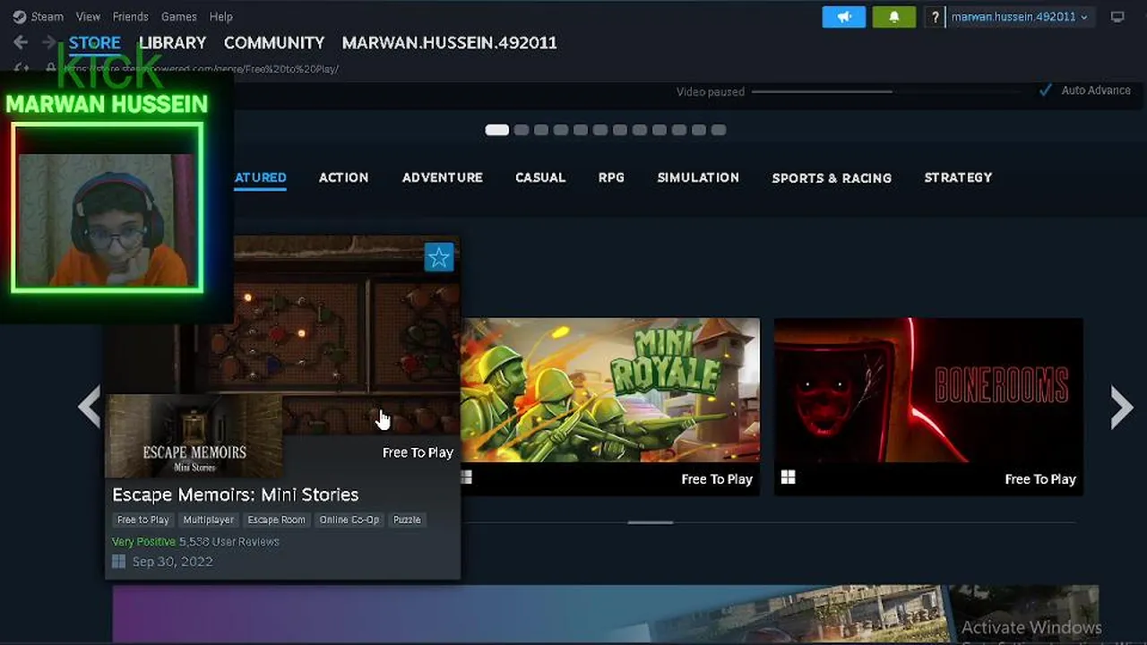Switch to the ACTION genre tab
Screen dimensions: 1147x645
[344, 177]
